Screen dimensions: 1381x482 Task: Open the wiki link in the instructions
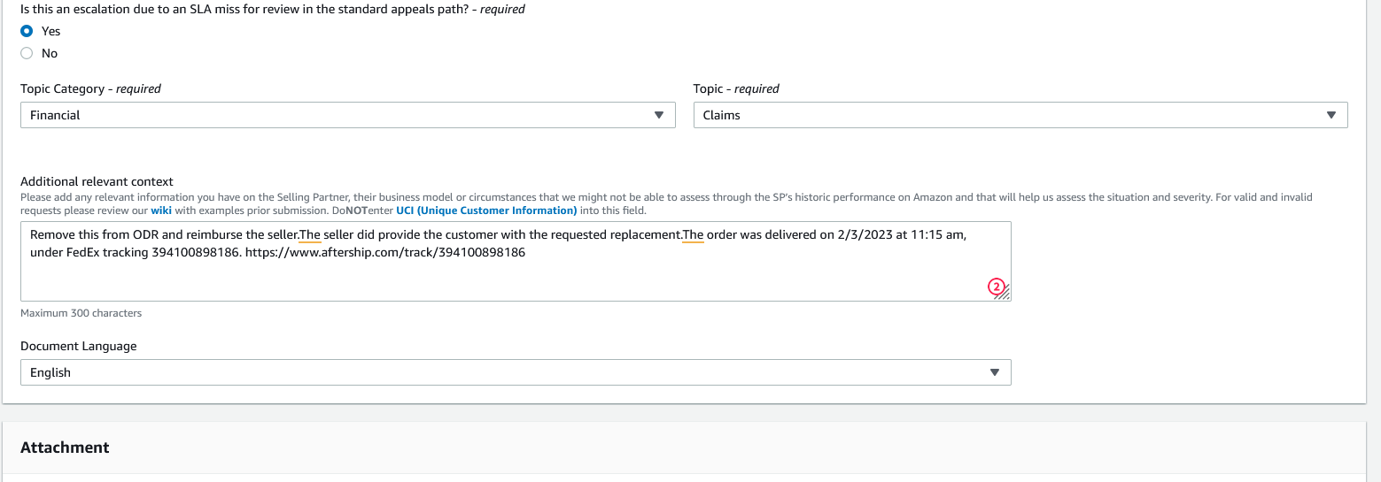tap(160, 210)
